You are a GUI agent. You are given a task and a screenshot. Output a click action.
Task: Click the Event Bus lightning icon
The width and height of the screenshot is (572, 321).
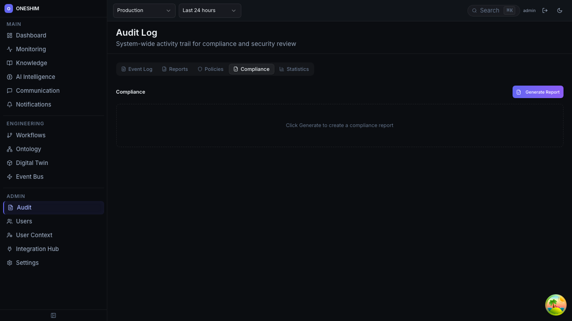pos(9,177)
